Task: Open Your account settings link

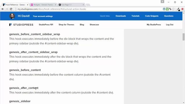Action: (43, 16)
